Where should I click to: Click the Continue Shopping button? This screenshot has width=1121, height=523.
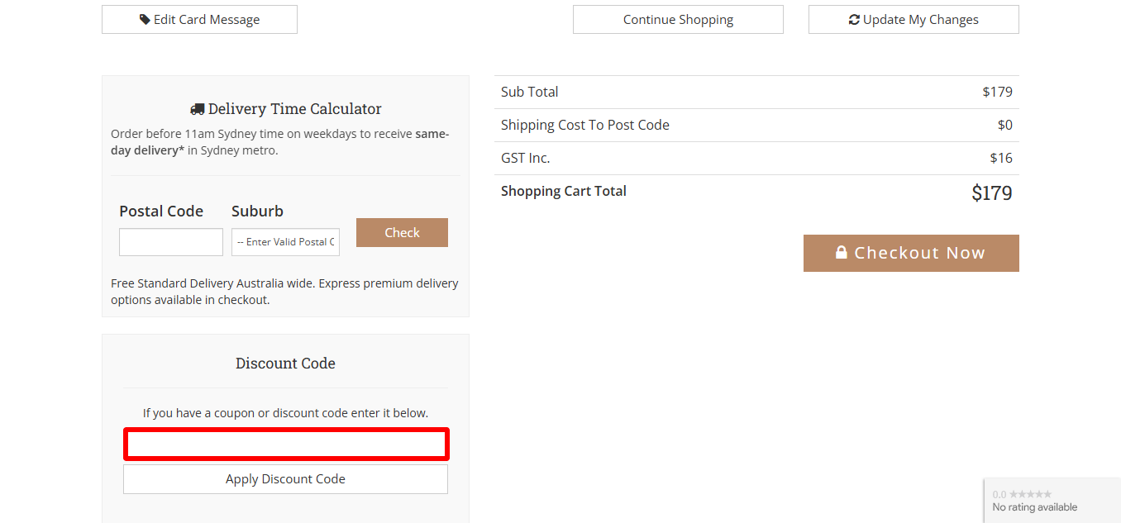[x=678, y=20]
